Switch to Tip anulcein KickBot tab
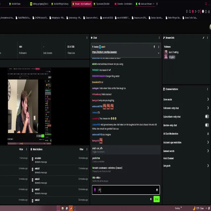 101,4
